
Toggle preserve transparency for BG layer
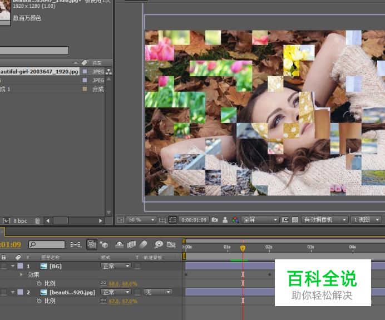point(137,266)
